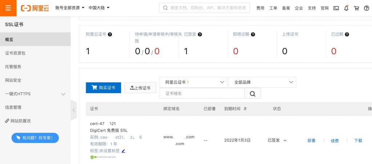Click the 状态 column header
This screenshot has height=164, width=372.
point(277,109)
